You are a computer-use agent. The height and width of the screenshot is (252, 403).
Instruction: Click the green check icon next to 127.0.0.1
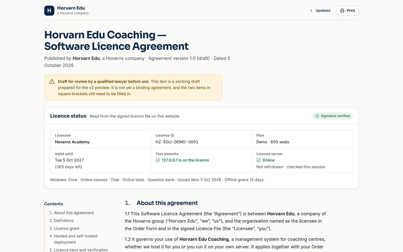pos(158,160)
